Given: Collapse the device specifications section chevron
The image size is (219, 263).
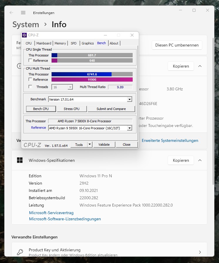Looking at the screenshot, I should [200, 66].
